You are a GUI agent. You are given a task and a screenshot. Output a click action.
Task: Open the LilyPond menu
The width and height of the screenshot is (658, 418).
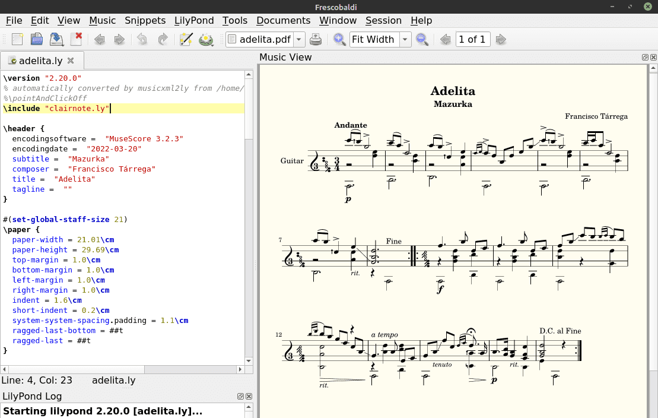[x=194, y=20]
